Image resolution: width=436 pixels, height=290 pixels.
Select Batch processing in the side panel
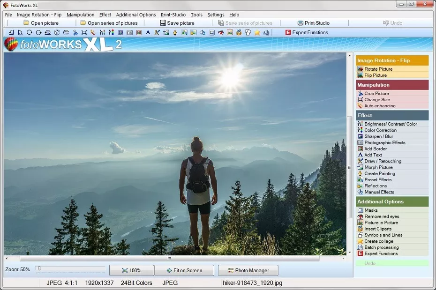click(x=381, y=247)
